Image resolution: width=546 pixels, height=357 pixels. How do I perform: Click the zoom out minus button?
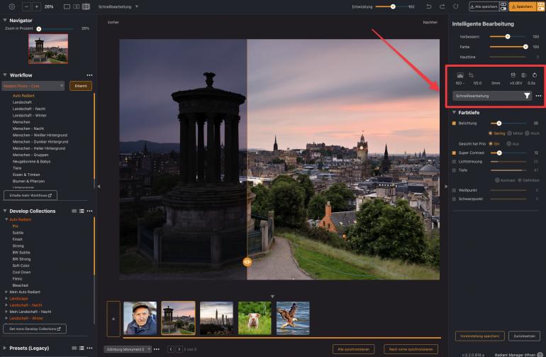27,6
